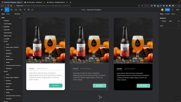Switch to the Design tab
Viewport: 181px width, 102px height.
(161, 14)
